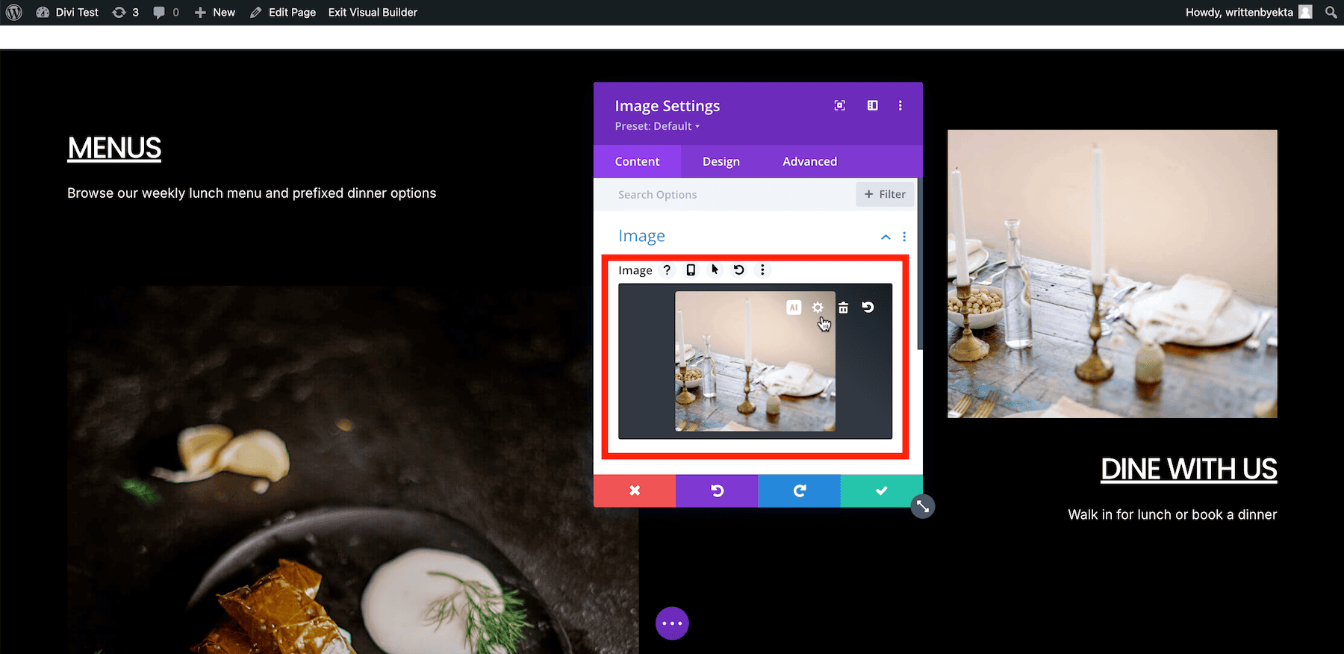The image size is (1344, 654).
Task: Click Edit Page in the admin bar
Action: pos(283,12)
